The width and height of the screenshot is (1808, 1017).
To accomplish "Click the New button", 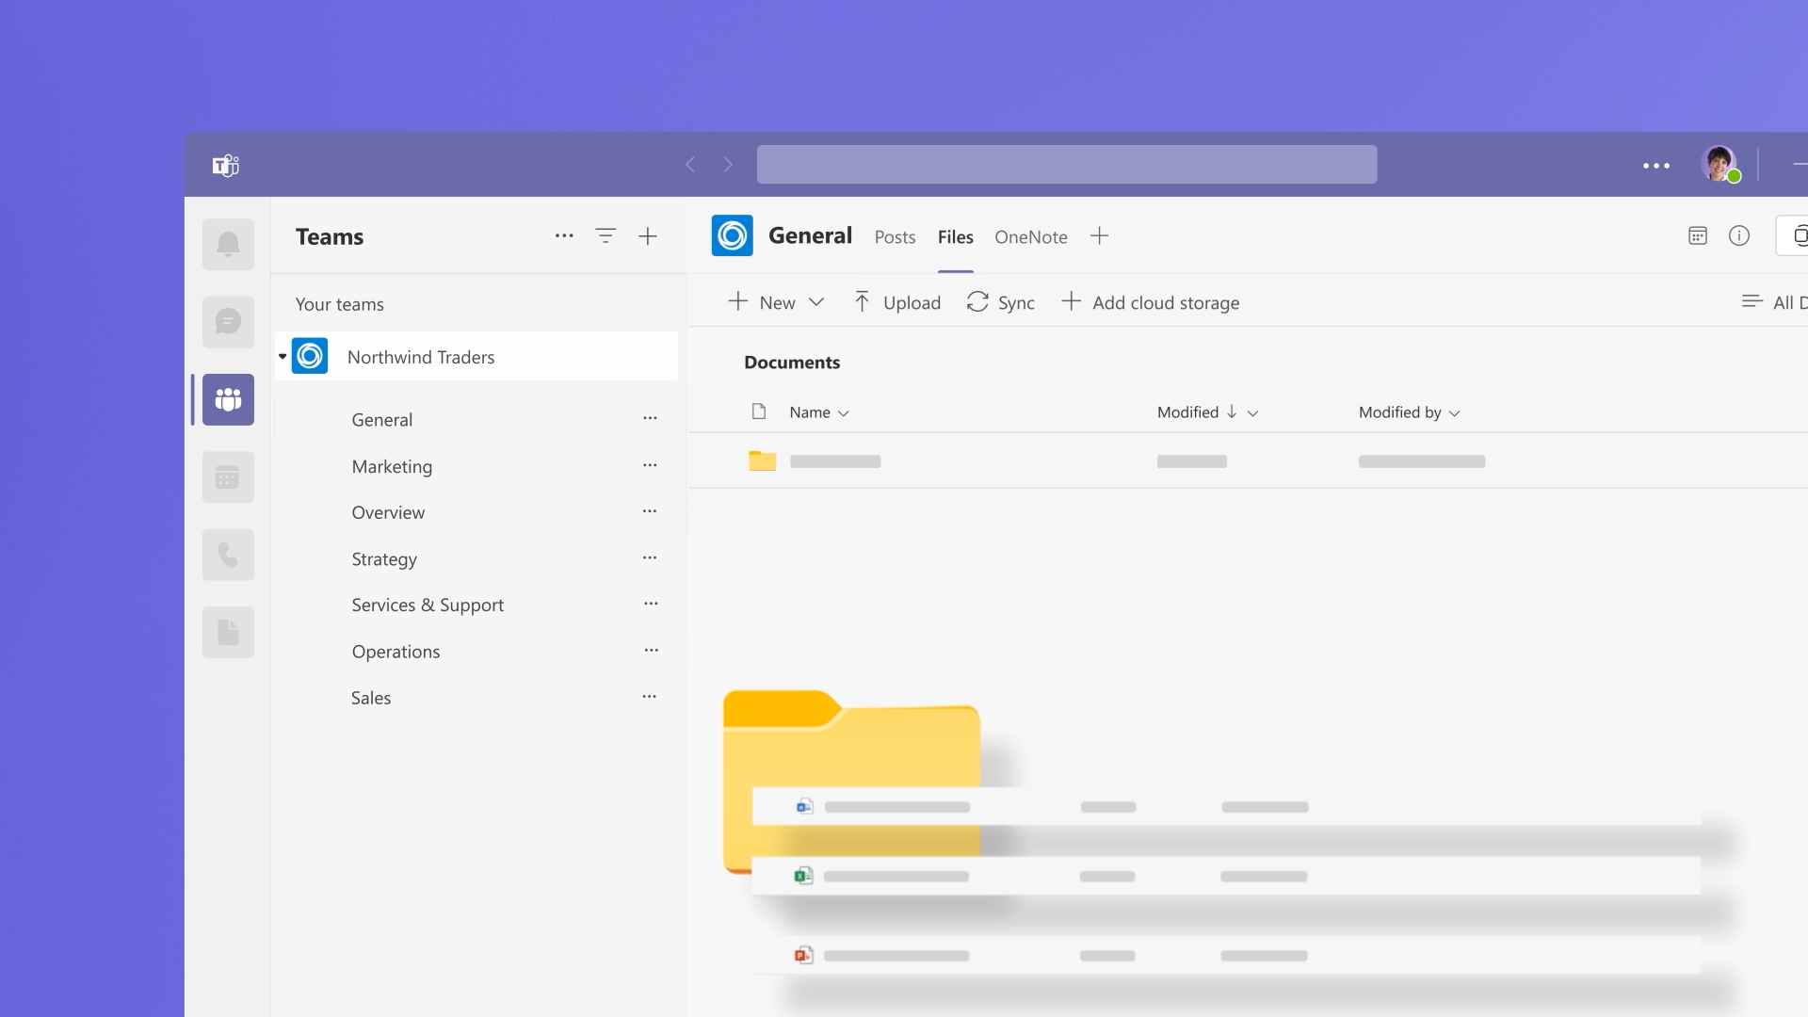I will 763,302.
